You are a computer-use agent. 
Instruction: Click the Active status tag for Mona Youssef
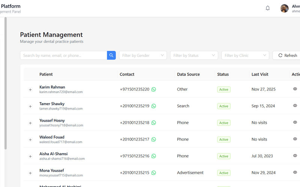224,173
